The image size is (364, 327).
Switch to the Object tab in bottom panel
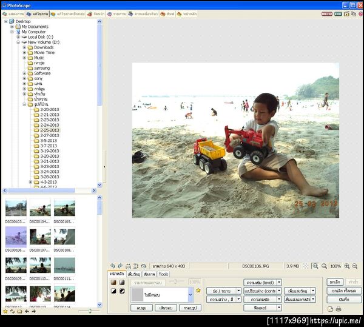(134, 274)
